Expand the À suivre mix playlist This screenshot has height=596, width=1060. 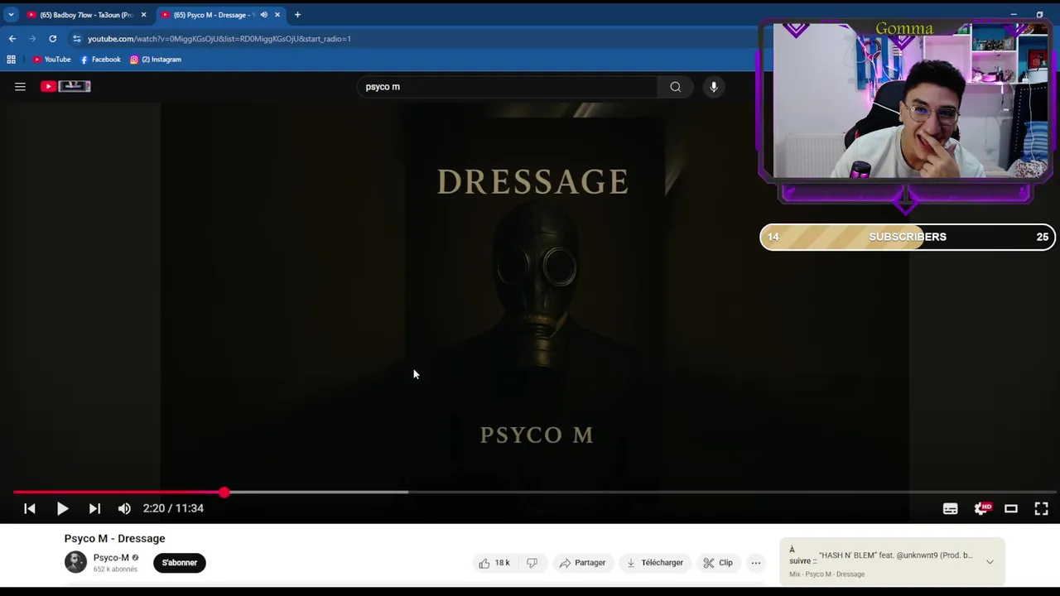click(990, 562)
